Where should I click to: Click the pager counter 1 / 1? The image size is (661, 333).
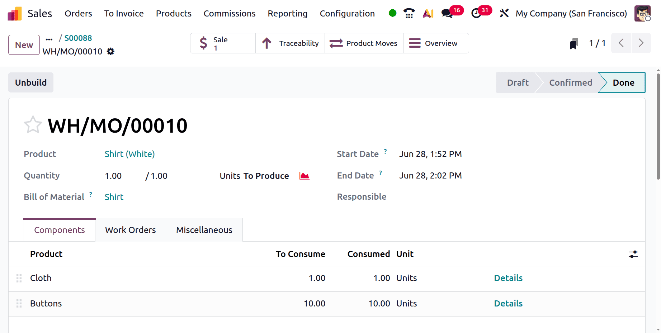(597, 43)
